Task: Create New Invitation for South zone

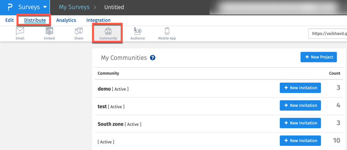Action: tap(300, 123)
